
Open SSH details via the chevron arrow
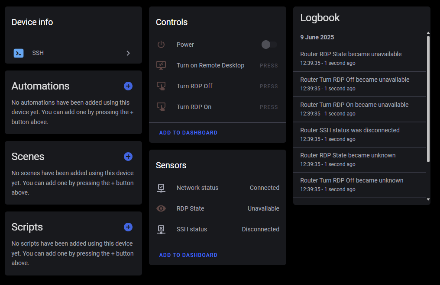pyautogui.click(x=128, y=53)
